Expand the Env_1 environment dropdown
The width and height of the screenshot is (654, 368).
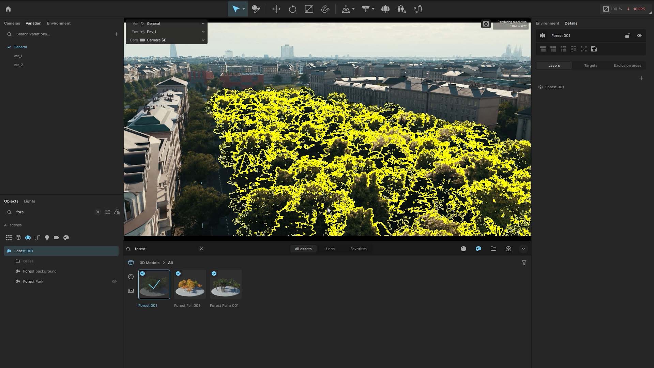coord(203,32)
